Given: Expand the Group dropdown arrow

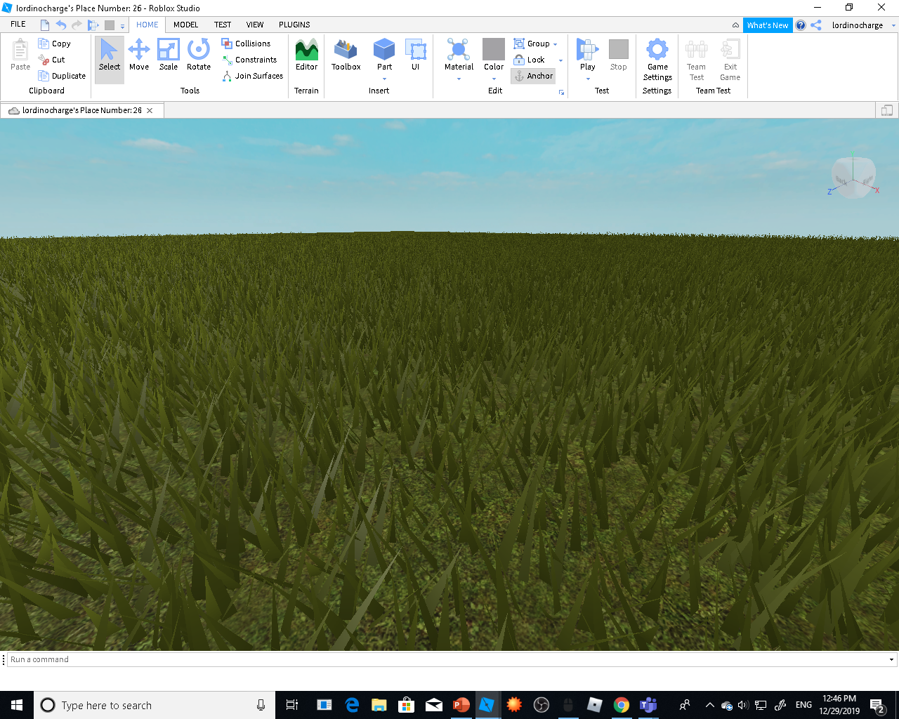Looking at the screenshot, I should click(x=555, y=44).
